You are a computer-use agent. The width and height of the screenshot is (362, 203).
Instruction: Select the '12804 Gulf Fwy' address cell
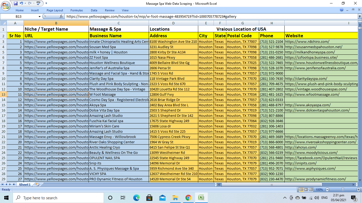(173, 94)
